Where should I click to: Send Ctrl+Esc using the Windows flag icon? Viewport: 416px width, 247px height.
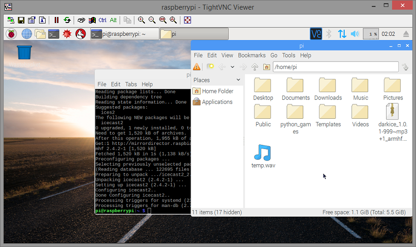tap(92, 20)
